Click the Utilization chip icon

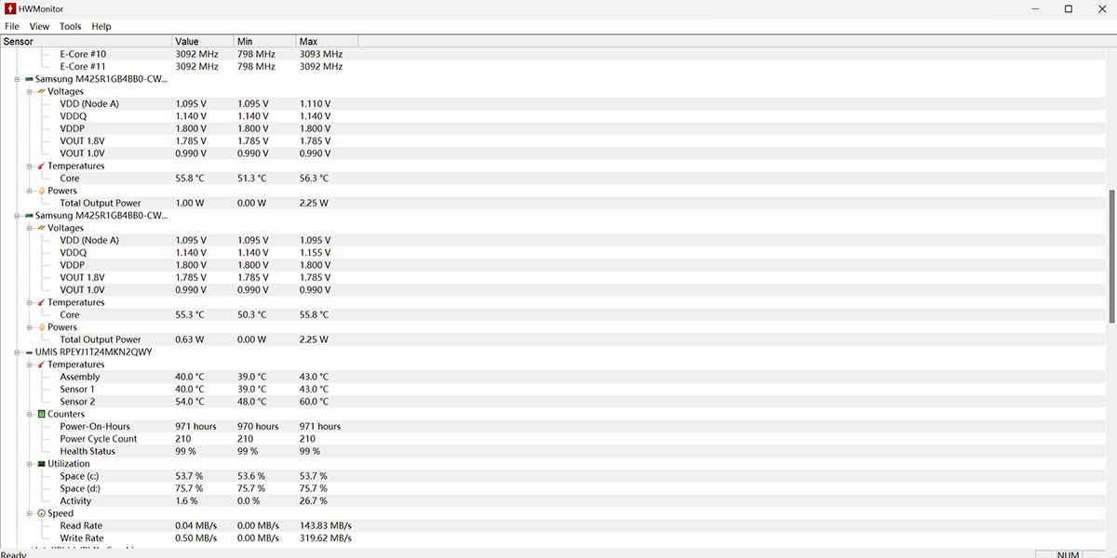pos(41,464)
